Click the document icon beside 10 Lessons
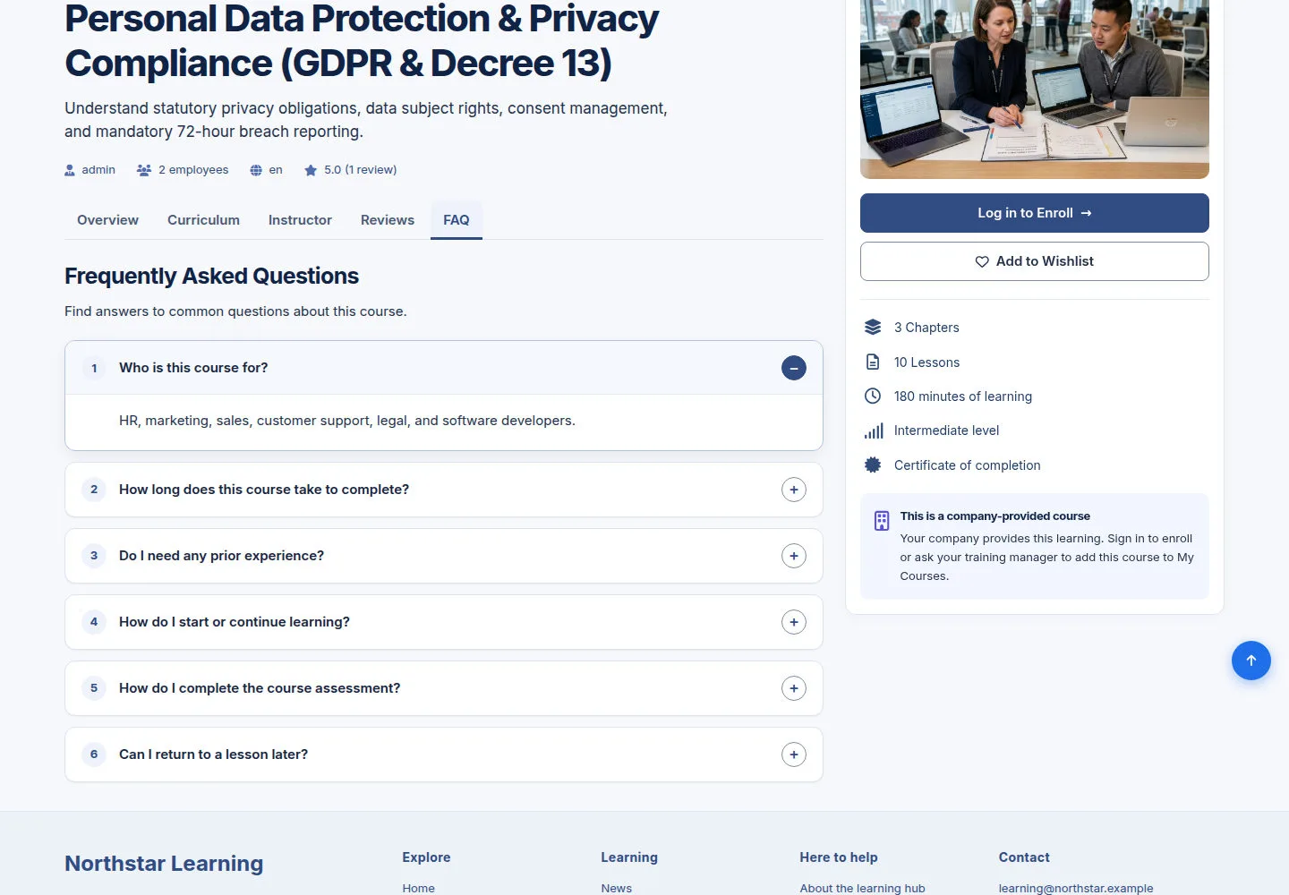Image resolution: width=1289 pixels, height=895 pixels. click(x=873, y=362)
